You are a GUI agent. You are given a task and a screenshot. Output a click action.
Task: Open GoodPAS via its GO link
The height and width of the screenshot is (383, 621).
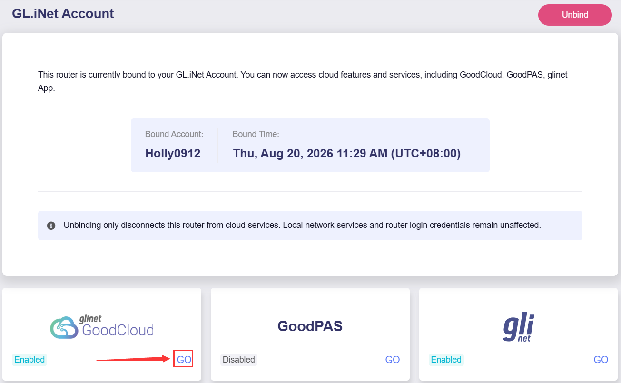(392, 360)
